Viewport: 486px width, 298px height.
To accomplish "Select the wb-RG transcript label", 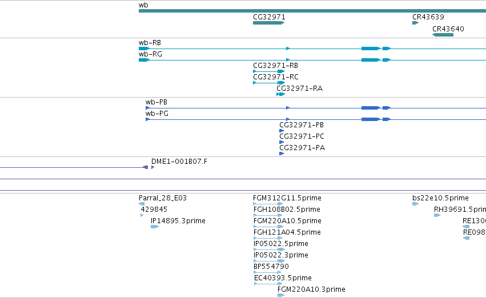I will 150,54.
